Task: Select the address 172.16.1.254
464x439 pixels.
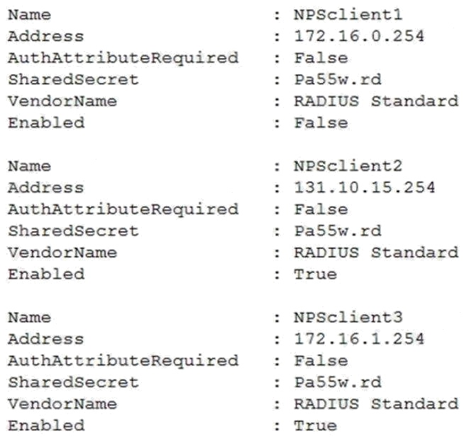Action: [x=359, y=339]
